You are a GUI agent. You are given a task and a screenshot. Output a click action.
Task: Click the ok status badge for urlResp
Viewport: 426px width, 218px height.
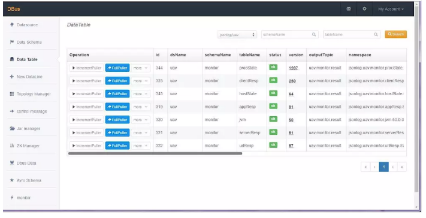[273, 145]
